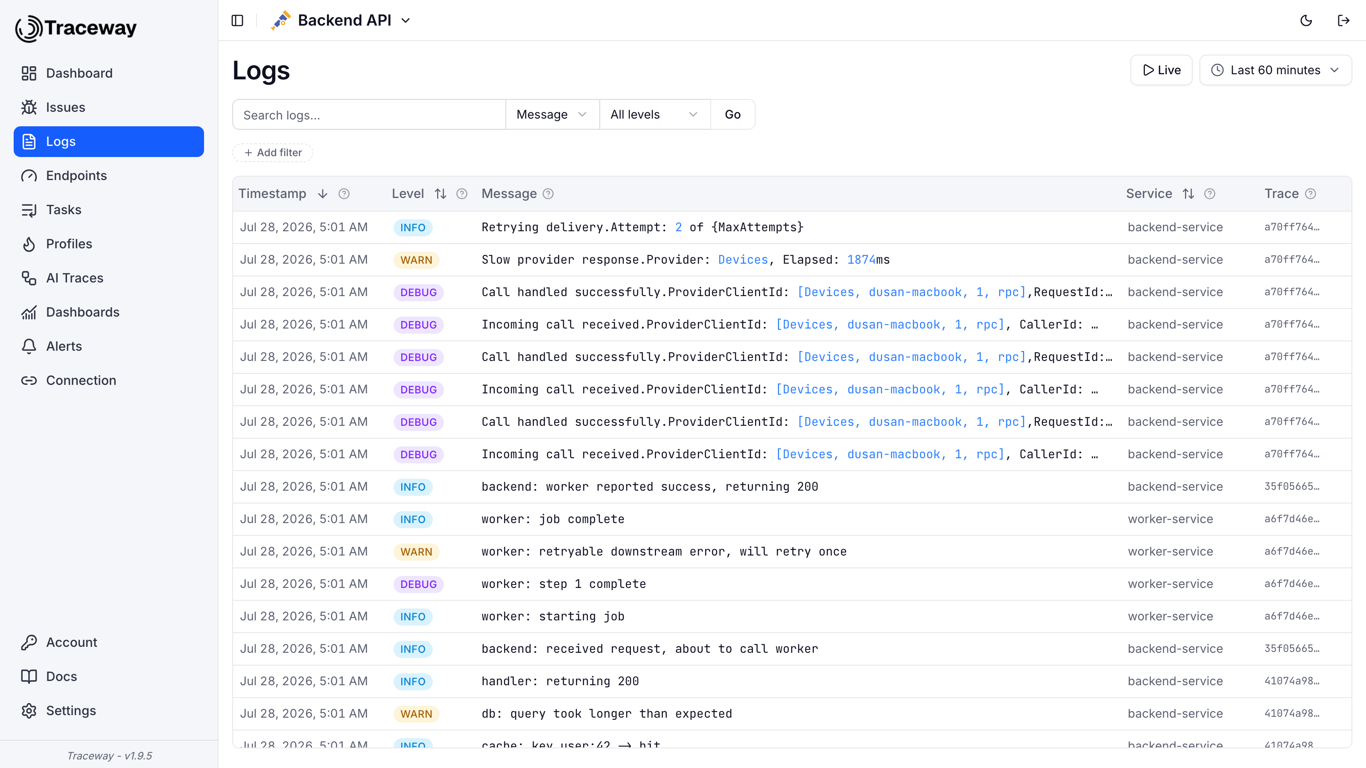Click the Dashboards chart icon
This screenshot has height=768, width=1366.
29,312
